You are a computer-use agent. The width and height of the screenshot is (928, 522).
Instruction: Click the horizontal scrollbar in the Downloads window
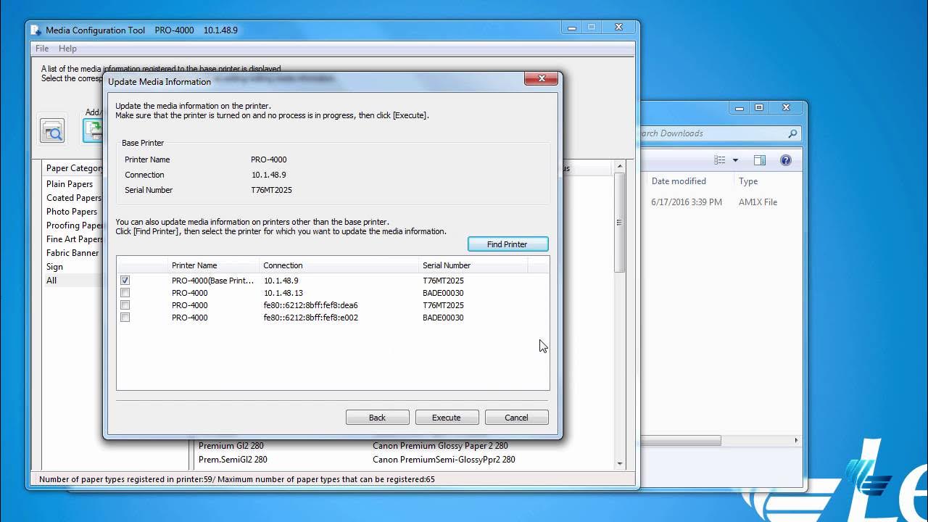click(x=681, y=440)
